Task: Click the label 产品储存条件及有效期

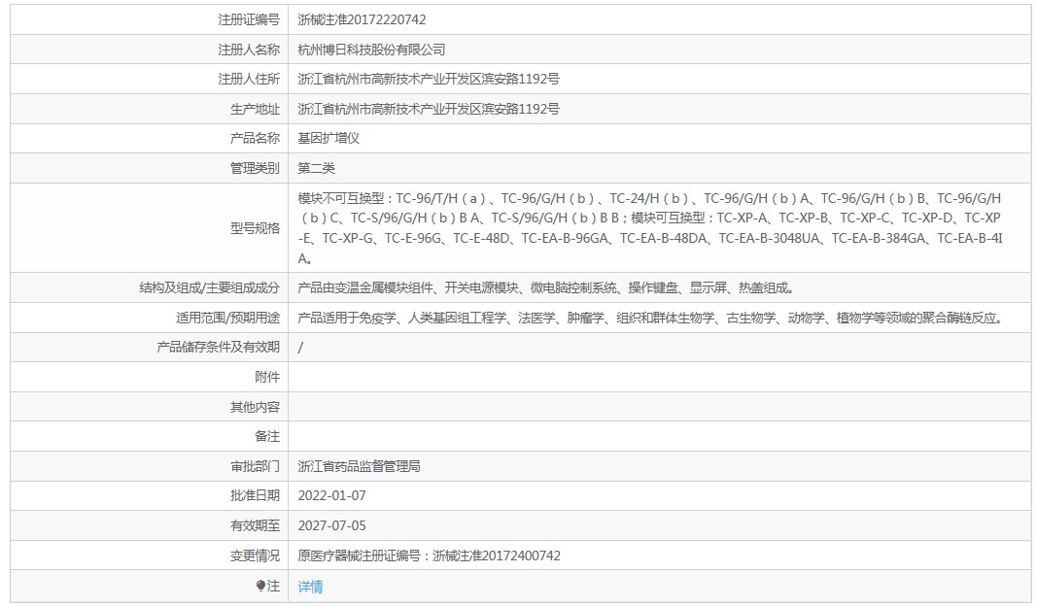Action: click(x=219, y=347)
